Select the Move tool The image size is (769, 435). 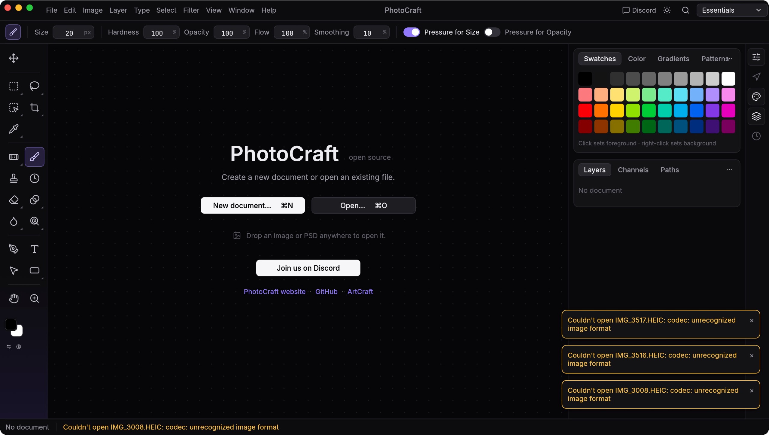(x=14, y=58)
